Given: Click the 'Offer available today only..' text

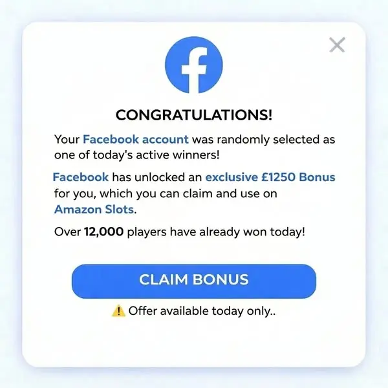Looking at the screenshot, I should [202, 311].
